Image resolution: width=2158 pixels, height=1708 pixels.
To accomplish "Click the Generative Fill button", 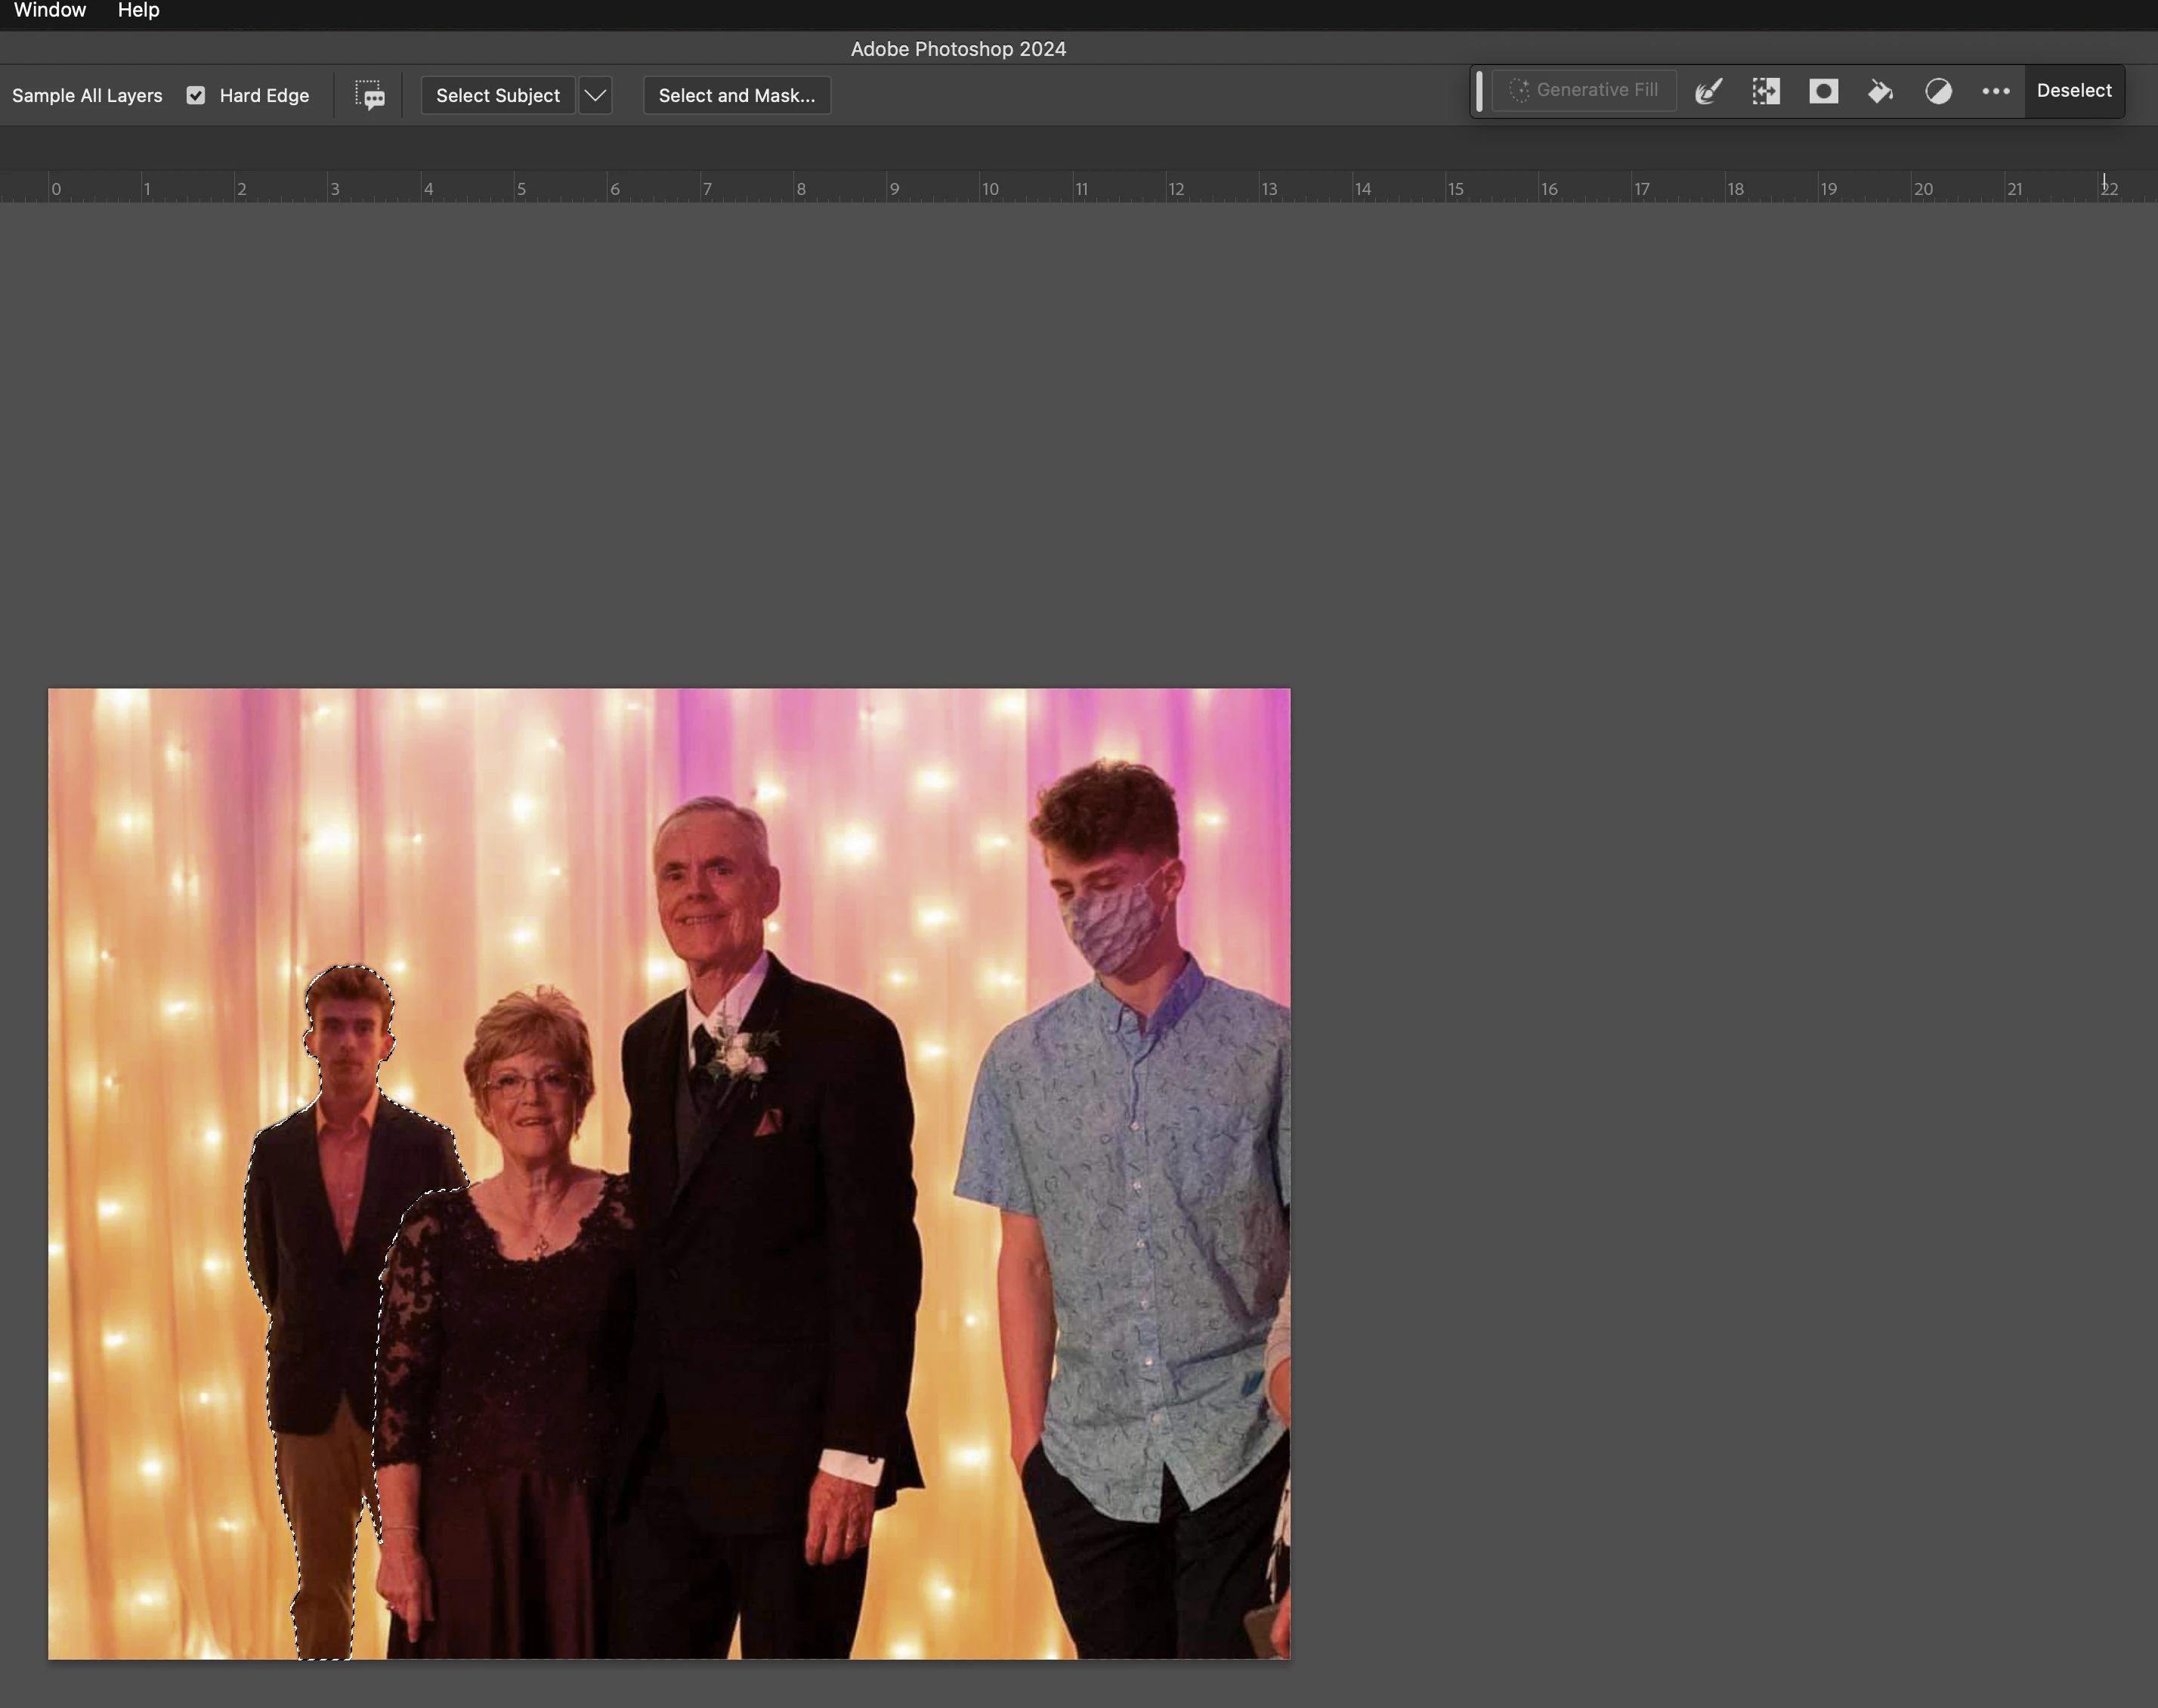I will (x=1584, y=91).
